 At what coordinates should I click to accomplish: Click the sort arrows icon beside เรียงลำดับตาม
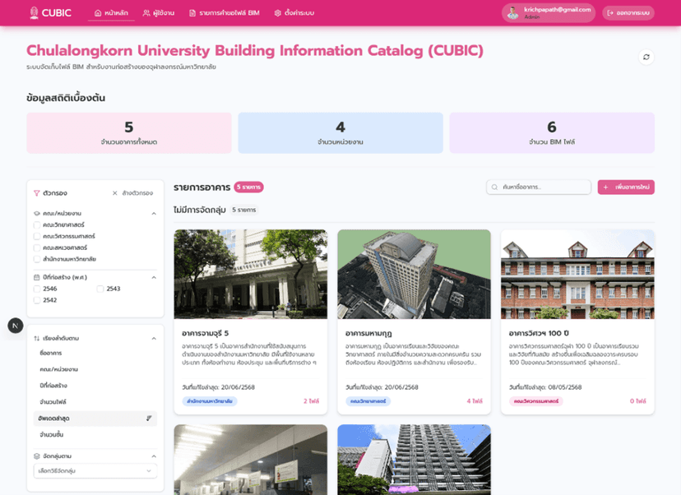pos(36,338)
